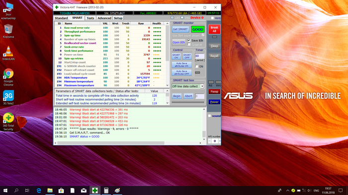Launch Microsoft Edge from the taskbar
Viewport: 348px width, 195px height.
pyautogui.click(x=39, y=191)
